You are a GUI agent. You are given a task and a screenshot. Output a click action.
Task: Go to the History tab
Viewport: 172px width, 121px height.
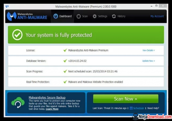click(x=119, y=16)
